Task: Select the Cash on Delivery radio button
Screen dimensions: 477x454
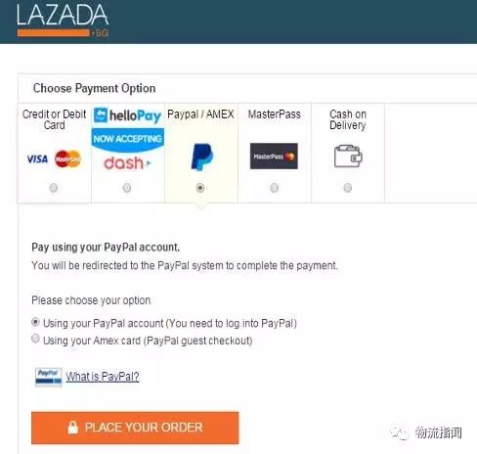Action: 348,188
